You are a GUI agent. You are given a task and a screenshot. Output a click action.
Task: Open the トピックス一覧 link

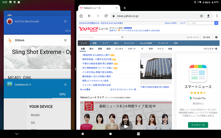tap(210, 49)
